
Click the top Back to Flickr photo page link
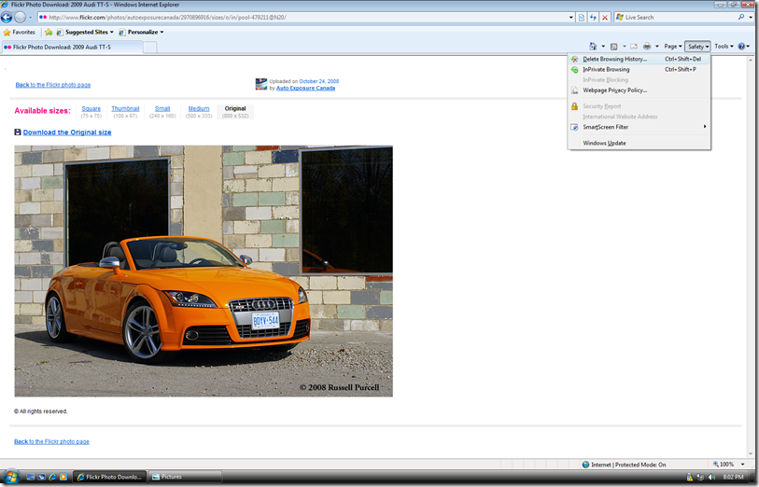(x=53, y=85)
